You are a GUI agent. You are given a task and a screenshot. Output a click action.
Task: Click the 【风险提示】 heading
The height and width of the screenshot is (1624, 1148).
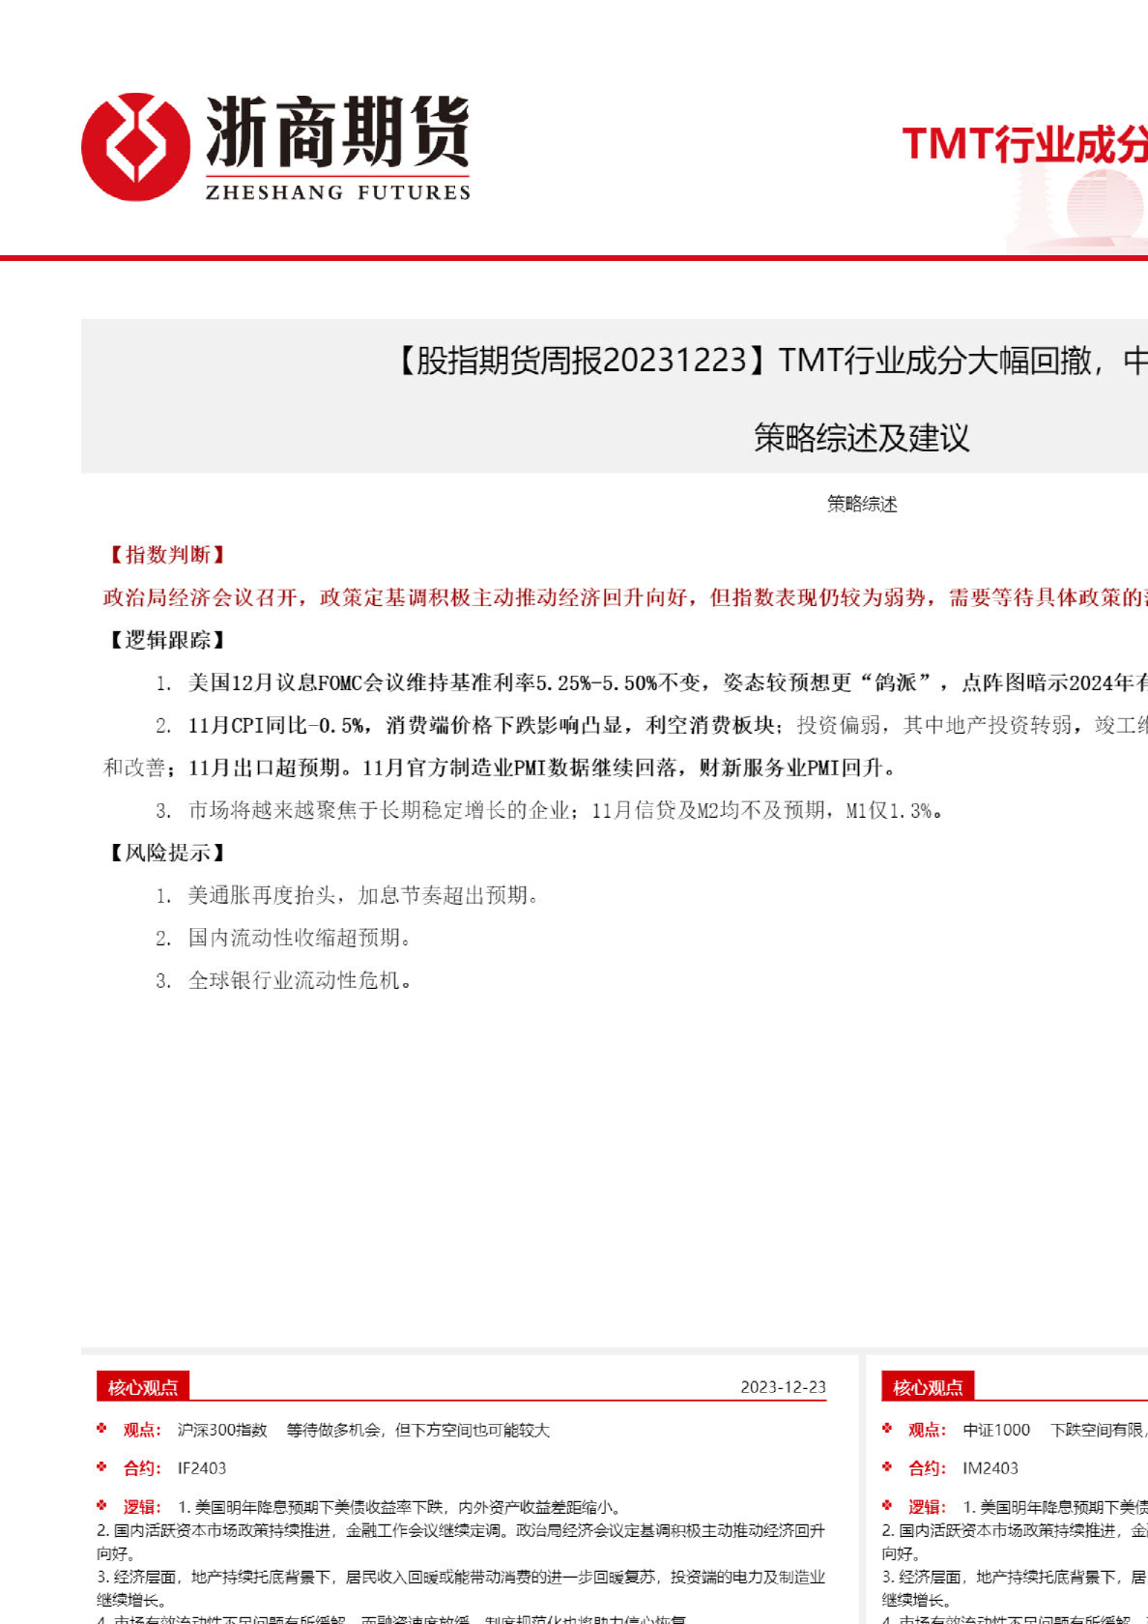(x=166, y=853)
